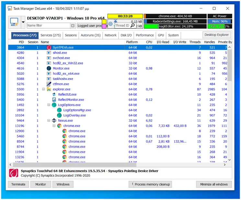Click the chrome.exe icon in row PID 8504
This screenshot has height=200, width=241.
click(x=64, y=141)
